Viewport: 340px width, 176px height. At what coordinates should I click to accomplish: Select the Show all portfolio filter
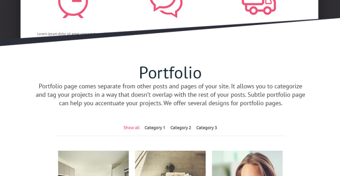pos(131,128)
